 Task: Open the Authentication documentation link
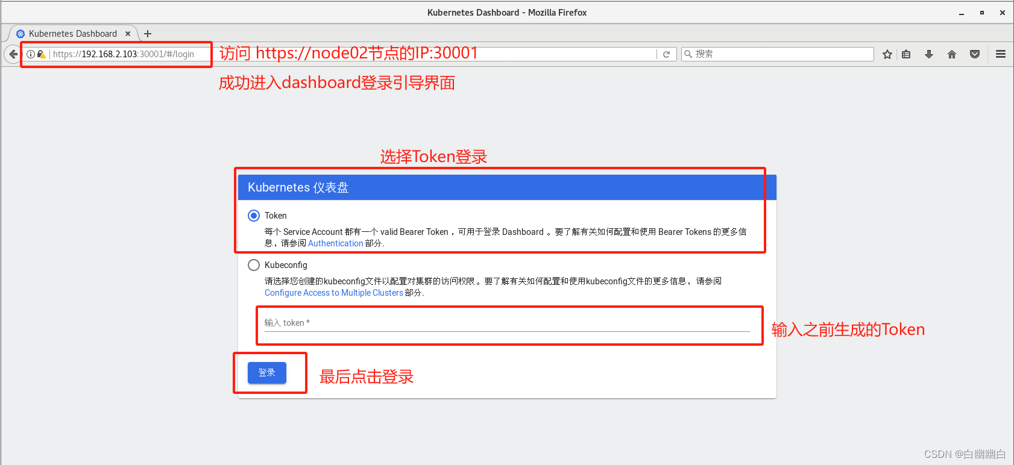336,243
